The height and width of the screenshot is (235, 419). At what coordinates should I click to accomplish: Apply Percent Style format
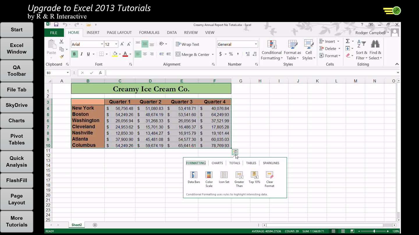[231, 54]
